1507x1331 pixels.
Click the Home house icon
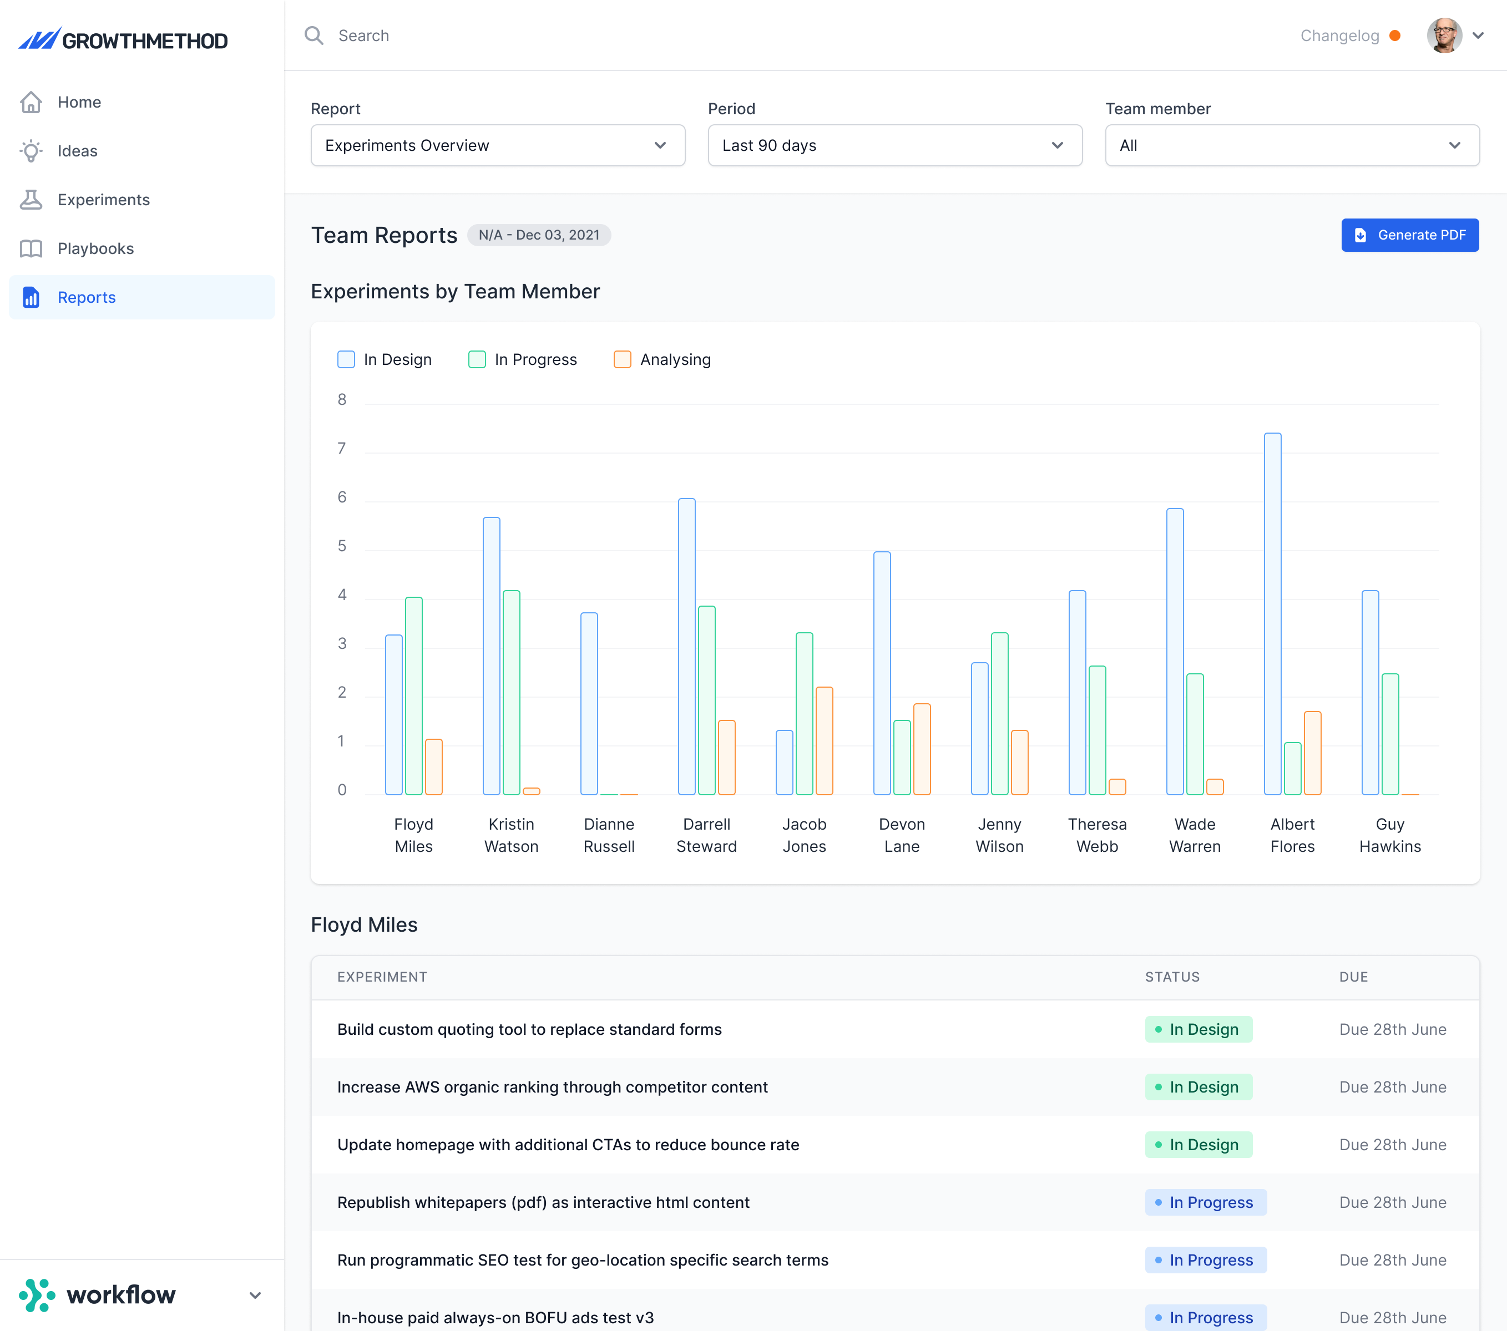(31, 101)
